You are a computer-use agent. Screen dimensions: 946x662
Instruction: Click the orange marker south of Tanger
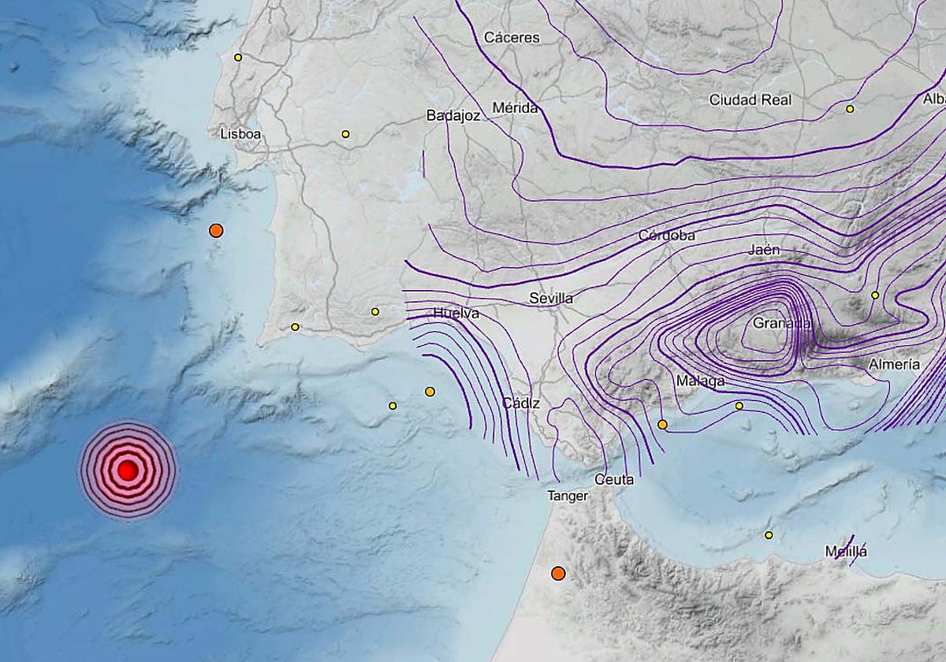[x=558, y=574]
